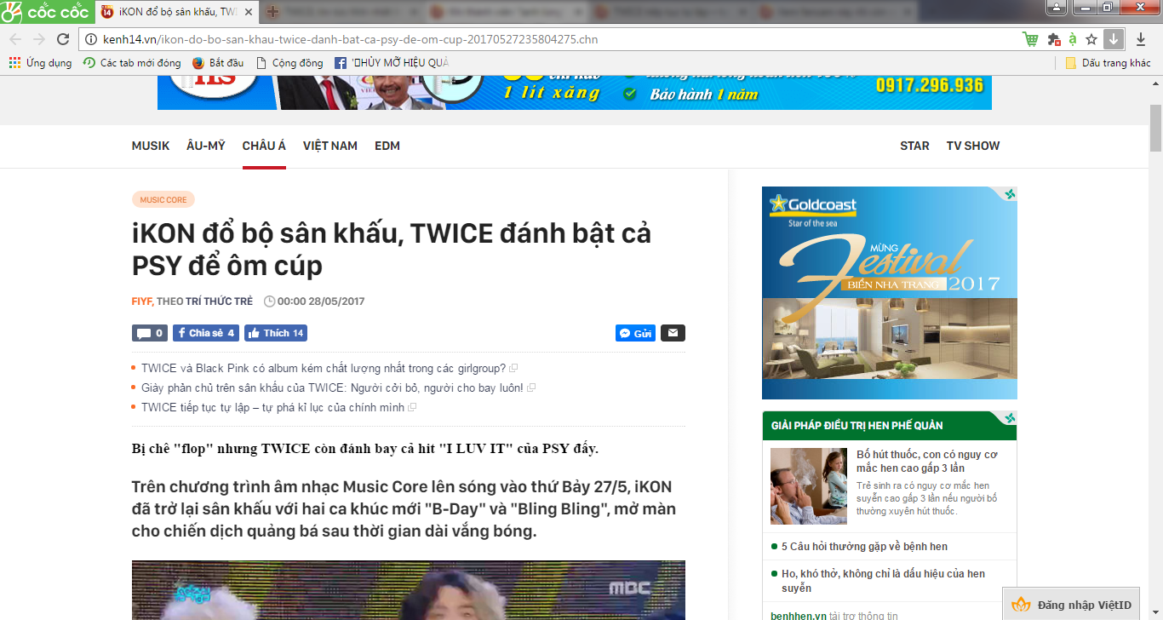
Task: Open the user profile button in title bar
Action: [1056, 7]
